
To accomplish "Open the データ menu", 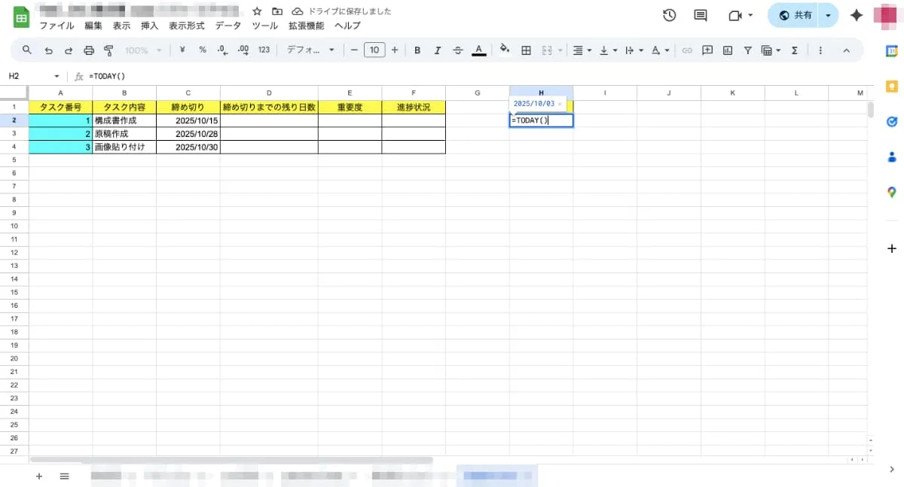I will click(x=228, y=25).
